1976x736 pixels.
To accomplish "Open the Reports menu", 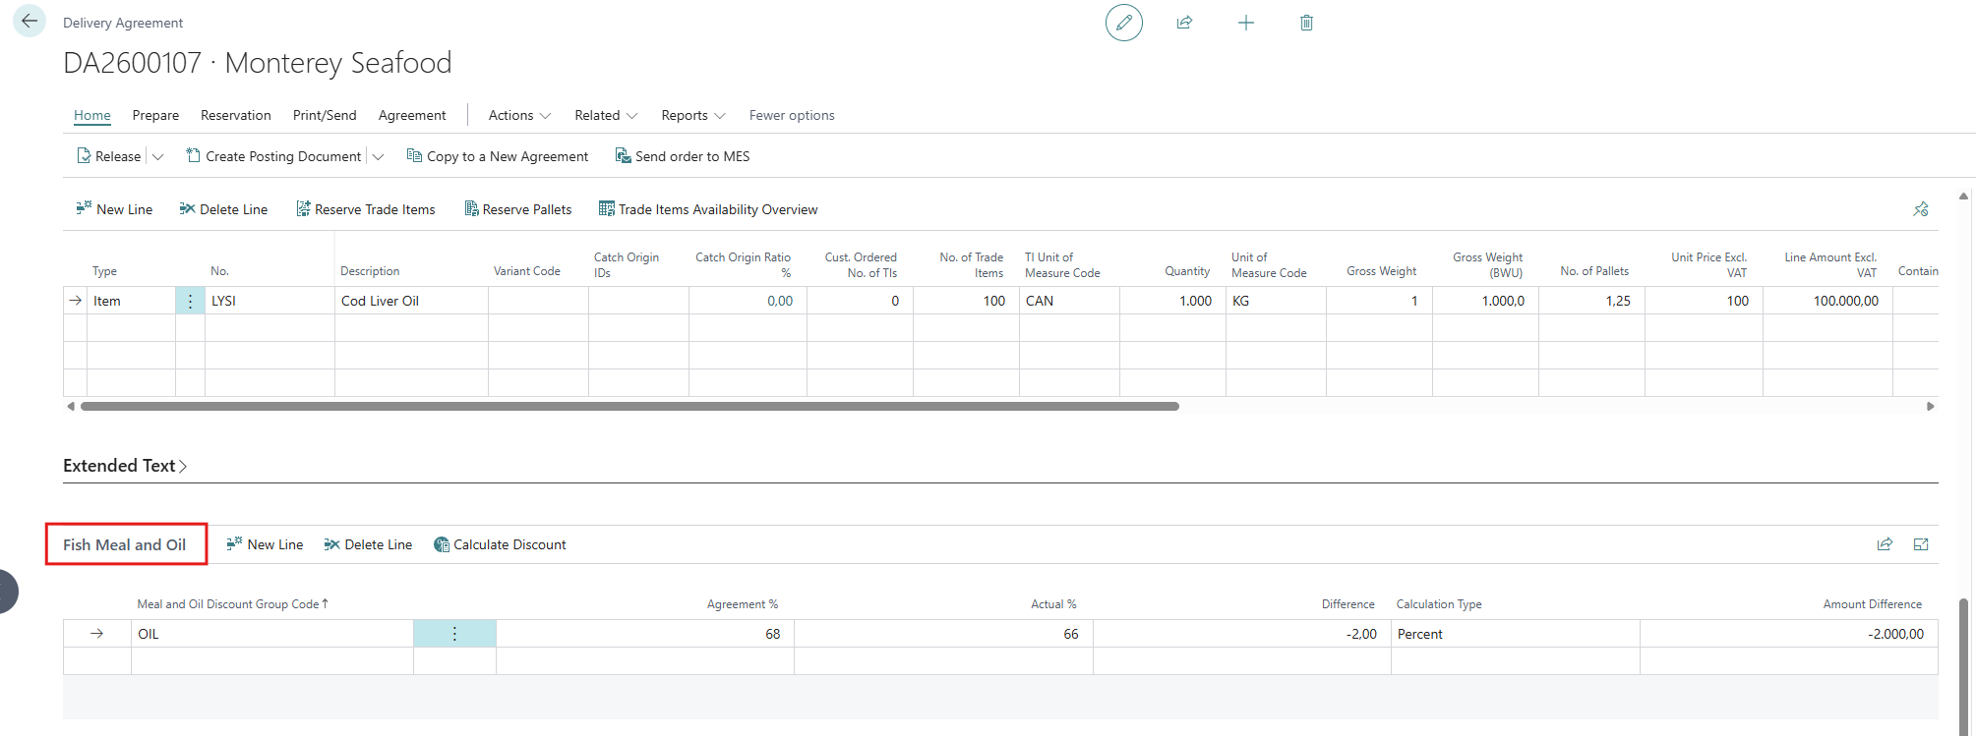I will (x=693, y=115).
